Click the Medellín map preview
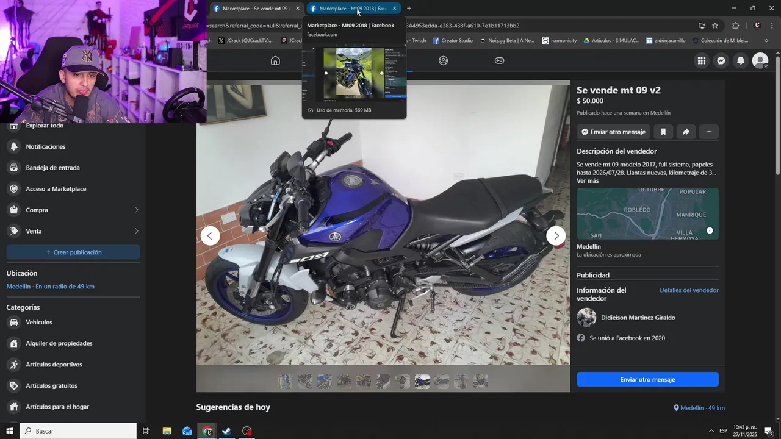The height and width of the screenshot is (439, 781). tap(647, 213)
